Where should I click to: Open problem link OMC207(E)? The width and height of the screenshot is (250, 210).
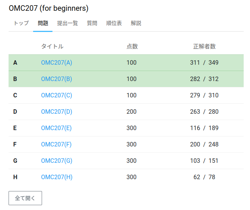click(56, 128)
